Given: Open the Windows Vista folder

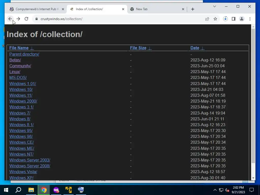Looking at the screenshot, I should (23, 172).
